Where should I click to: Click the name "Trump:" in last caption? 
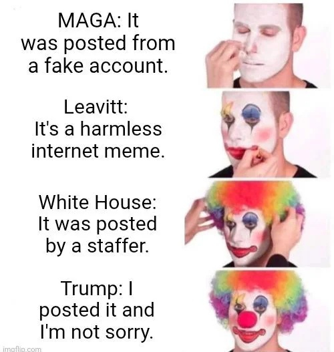[x=92, y=289]
